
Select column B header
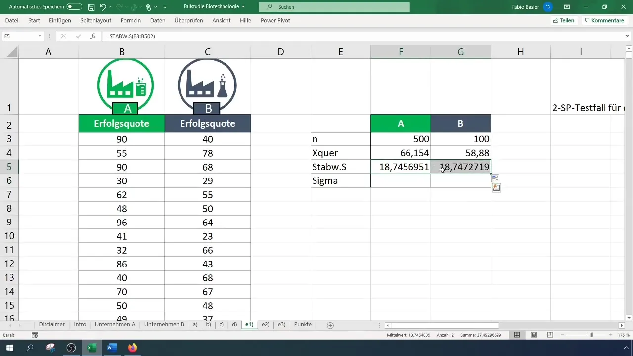122,52
